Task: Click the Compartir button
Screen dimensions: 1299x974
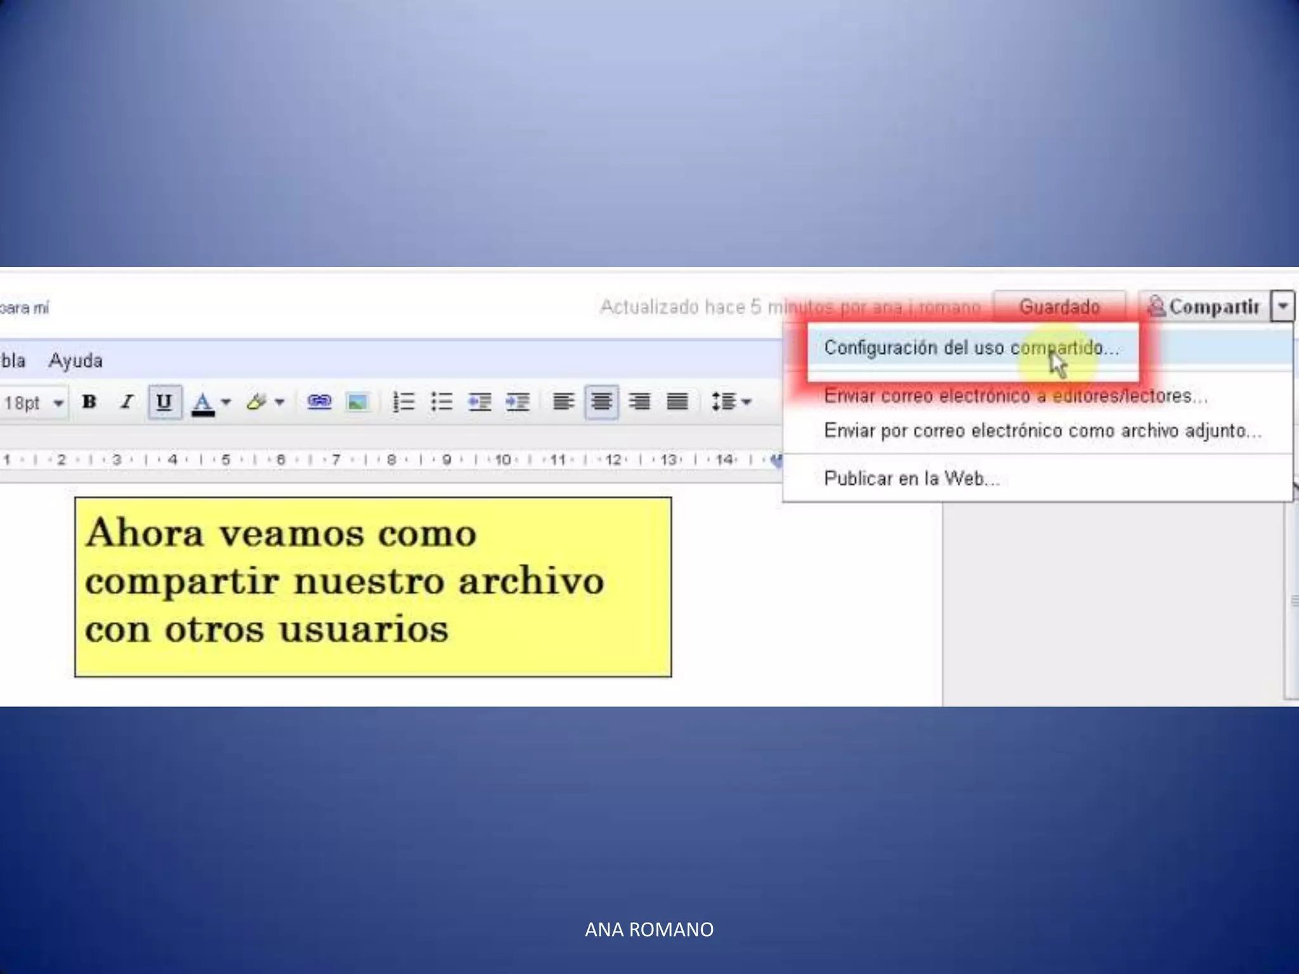Action: 1204,307
